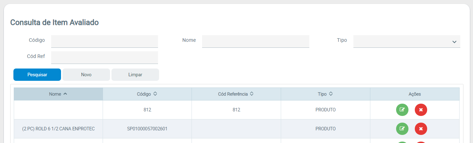Click the Limpar button
473x143 pixels.
135,74
